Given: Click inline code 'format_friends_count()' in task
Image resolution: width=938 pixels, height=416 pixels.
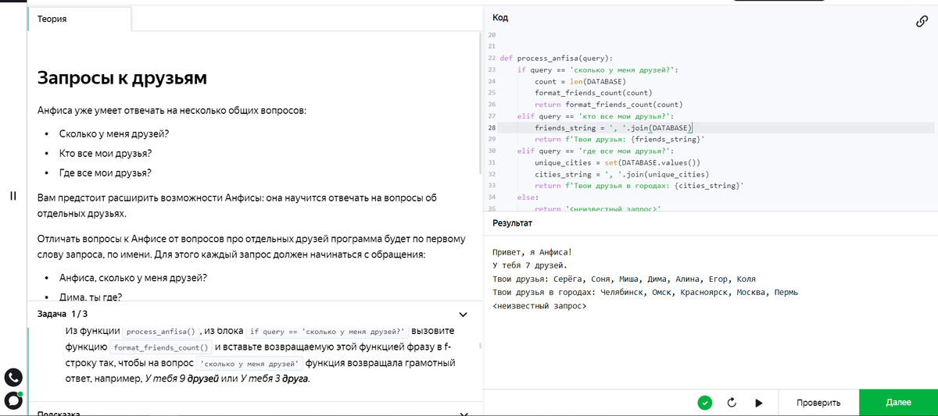Looking at the screenshot, I should pyautogui.click(x=161, y=347).
